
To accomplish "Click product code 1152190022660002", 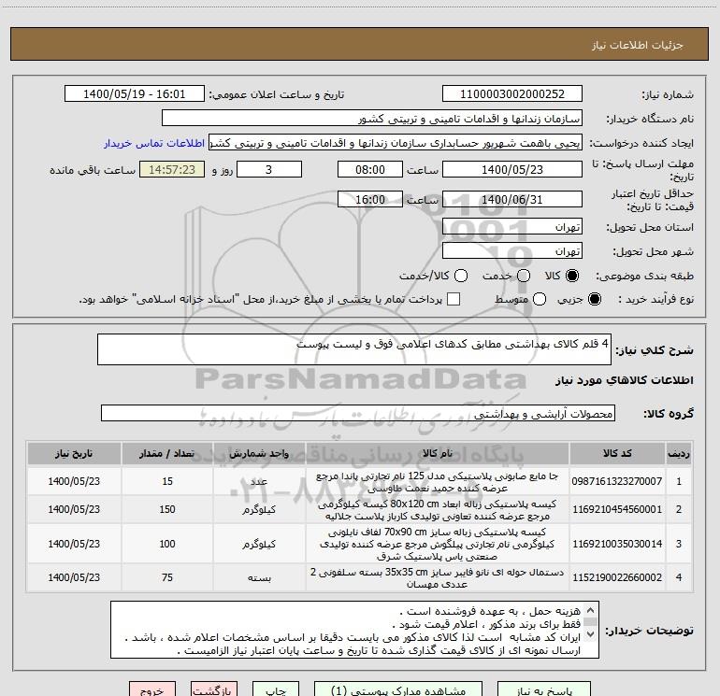I will [x=617, y=577].
